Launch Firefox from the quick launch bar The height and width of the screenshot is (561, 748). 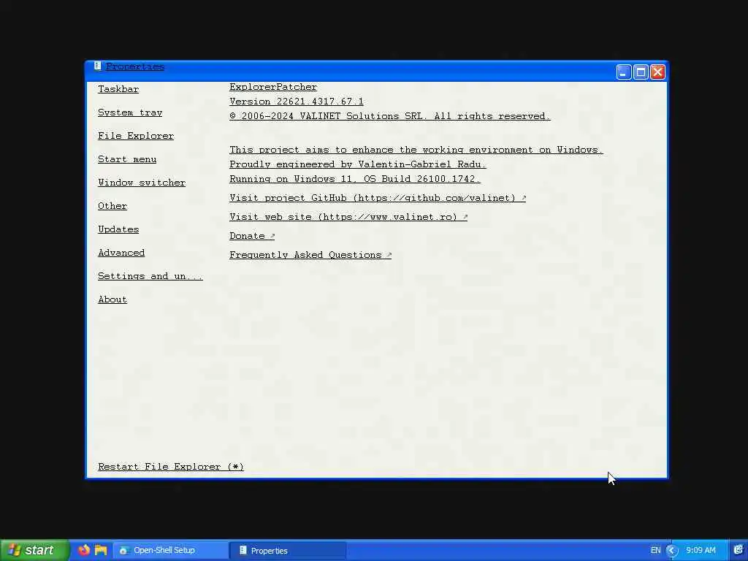[x=84, y=550]
